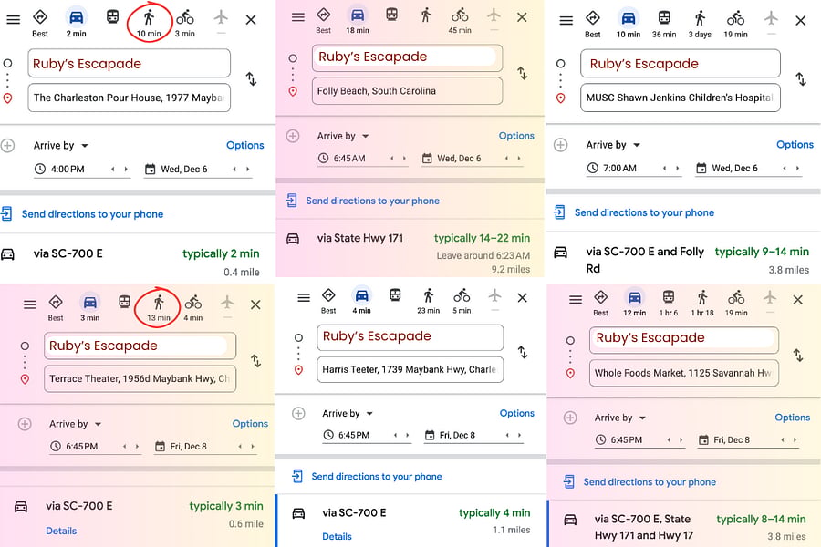Select walking mode in the Folly Beach panel

[426, 15]
